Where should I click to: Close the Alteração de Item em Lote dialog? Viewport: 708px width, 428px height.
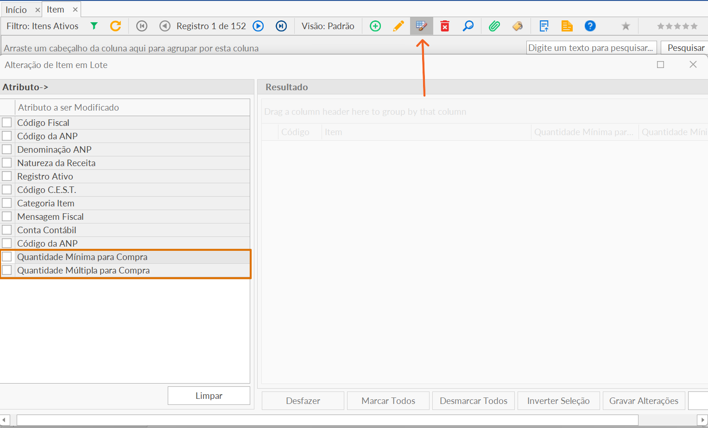[x=693, y=64]
